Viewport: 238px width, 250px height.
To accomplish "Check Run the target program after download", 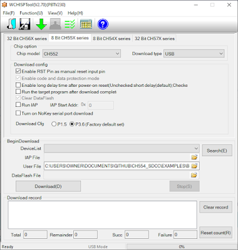I will point(18,92).
